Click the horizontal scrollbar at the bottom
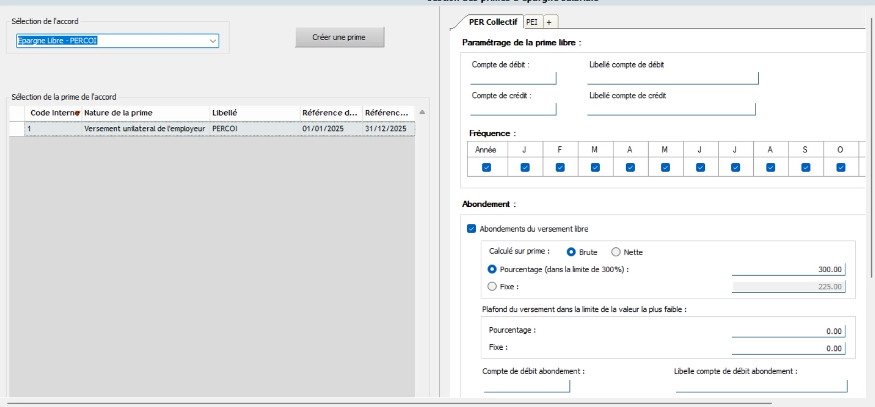The height and width of the screenshot is (407, 875). 389,403
